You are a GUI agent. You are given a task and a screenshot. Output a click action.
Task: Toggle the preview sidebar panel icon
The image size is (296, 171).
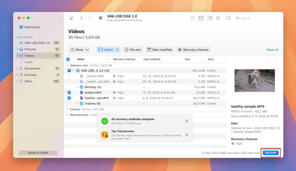tap(228, 18)
